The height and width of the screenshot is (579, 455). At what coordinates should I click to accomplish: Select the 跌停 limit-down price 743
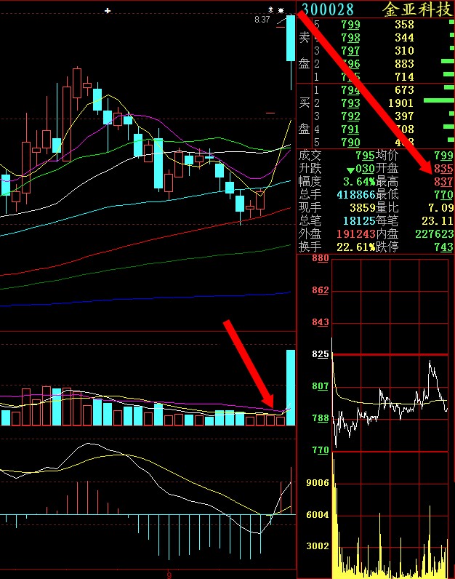[443, 247]
